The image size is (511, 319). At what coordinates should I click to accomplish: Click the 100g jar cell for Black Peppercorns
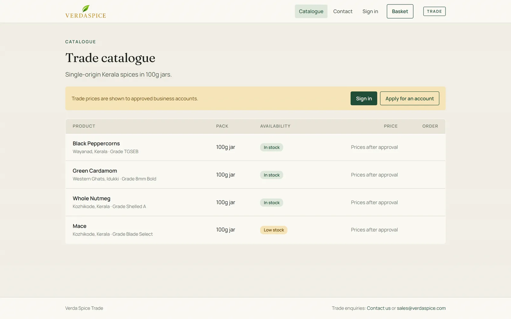pos(225,147)
